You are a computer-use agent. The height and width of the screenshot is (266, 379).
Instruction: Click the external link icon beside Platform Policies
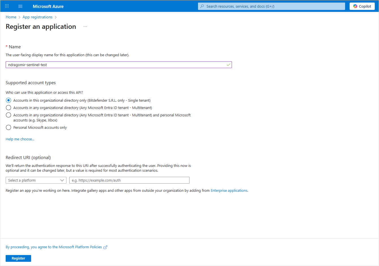(x=105, y=247)
